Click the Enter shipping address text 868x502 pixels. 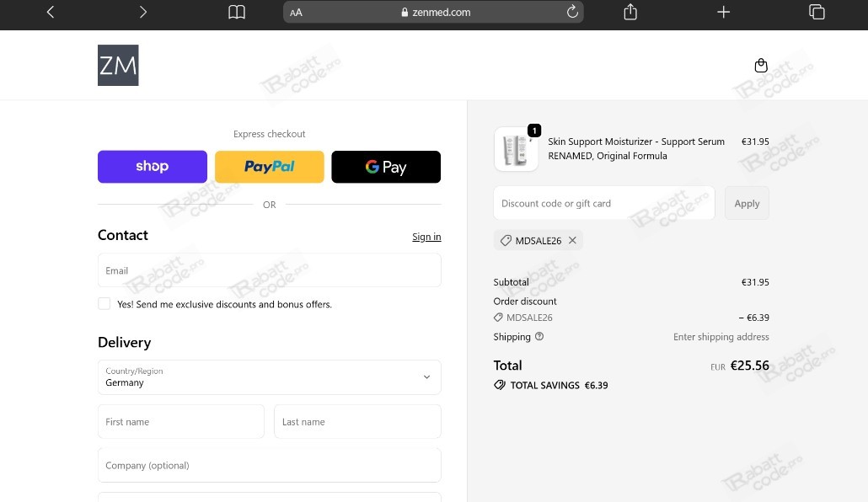pos(721,337)
